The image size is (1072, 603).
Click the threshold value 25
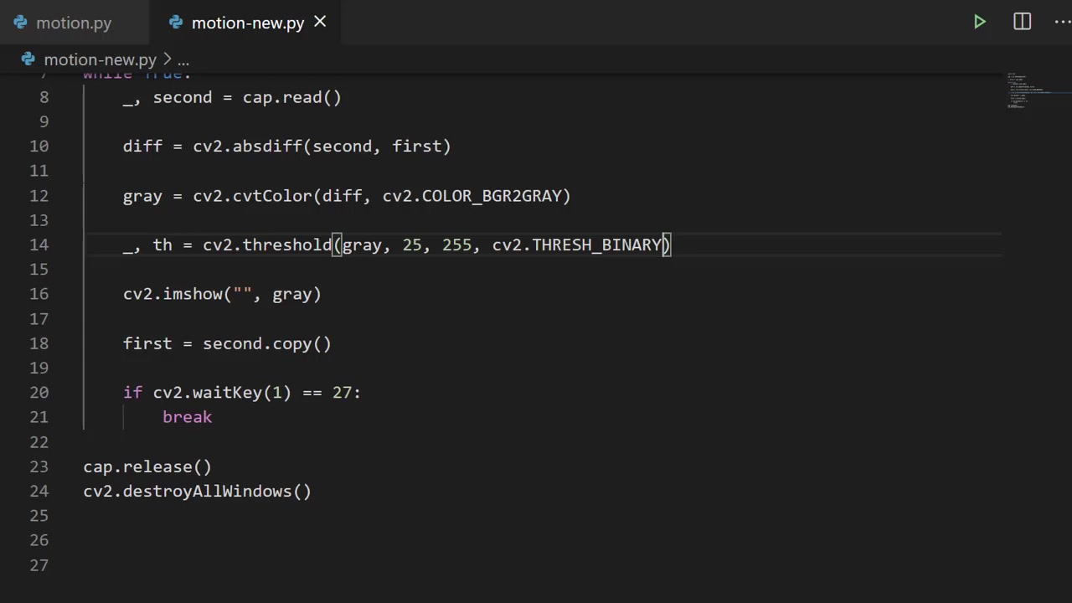click(x=412, y=245)
